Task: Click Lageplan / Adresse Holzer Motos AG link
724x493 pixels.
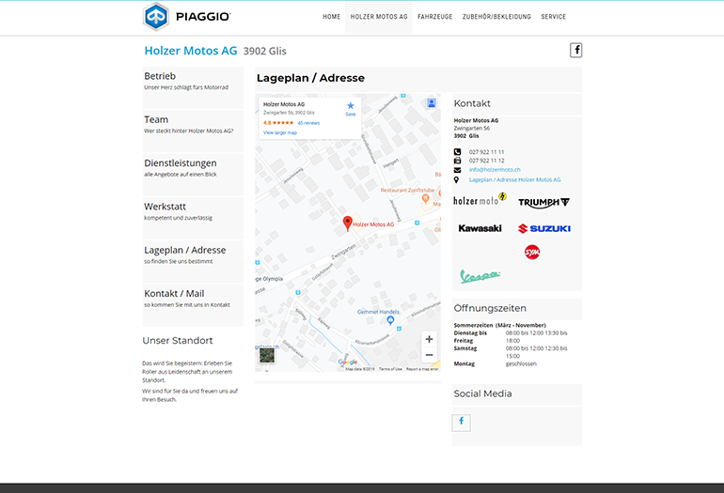Action: 515,180
